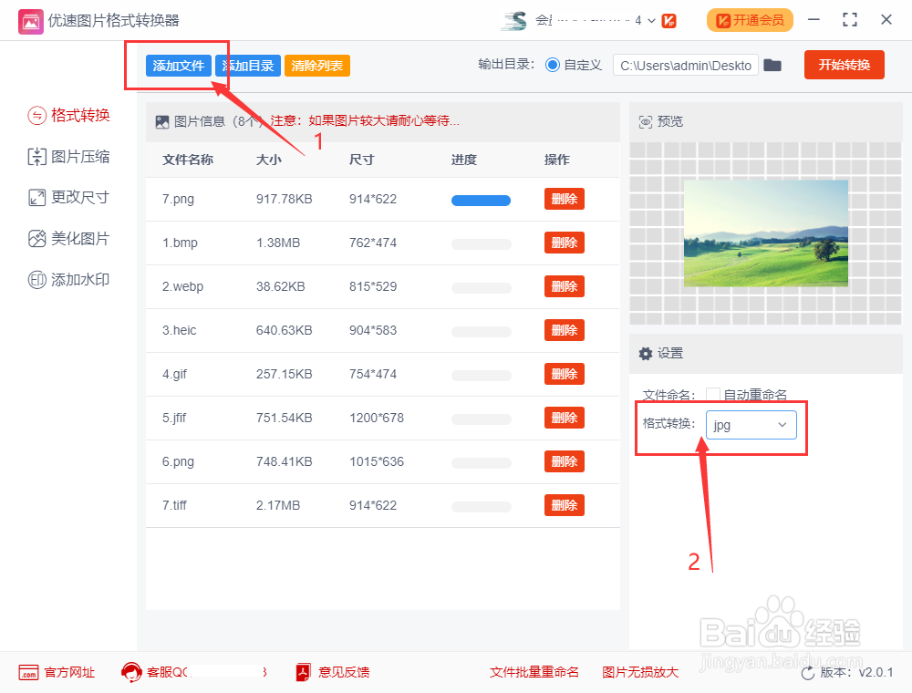912x693 pixels.
Task: Click the S logo icon in title bar
Action: point(514,21)
